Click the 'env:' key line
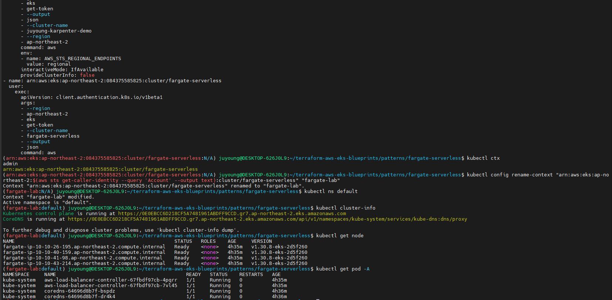This screenshot has width=612, height=300. [27, 53]
